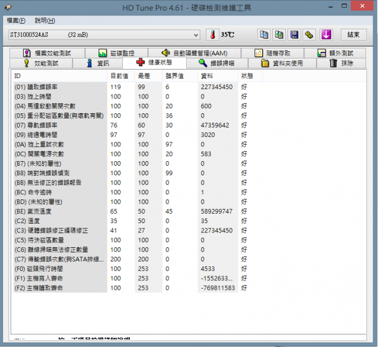Select the (F0) 磁頭飛行時間 row
The image size is (378, 347).
(138, 269)
